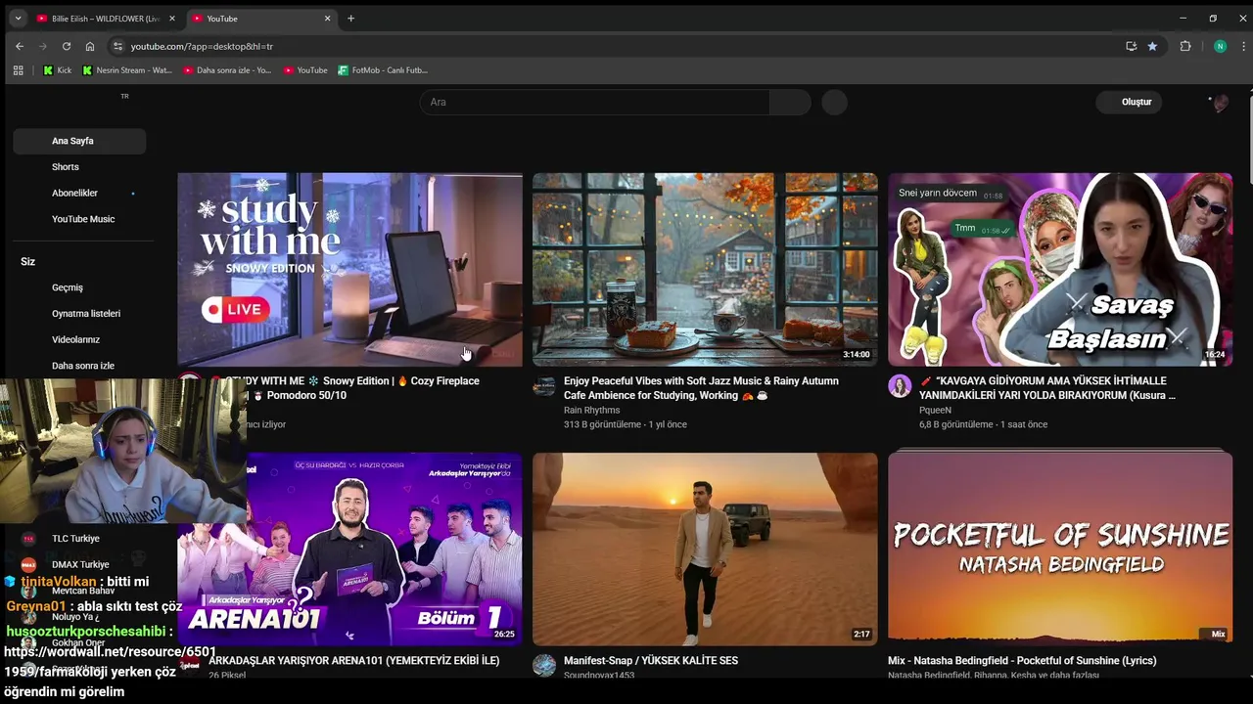Open the Rain Rhythms channel name link
Image resolution: width=1253 pixels, height=704 pixels.
[x=591, y=411]
